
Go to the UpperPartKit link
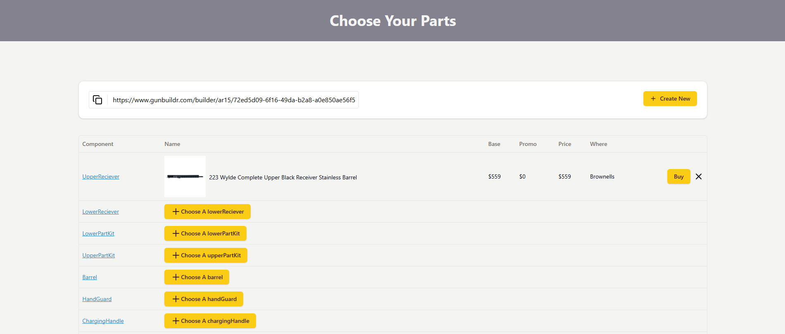98,255
